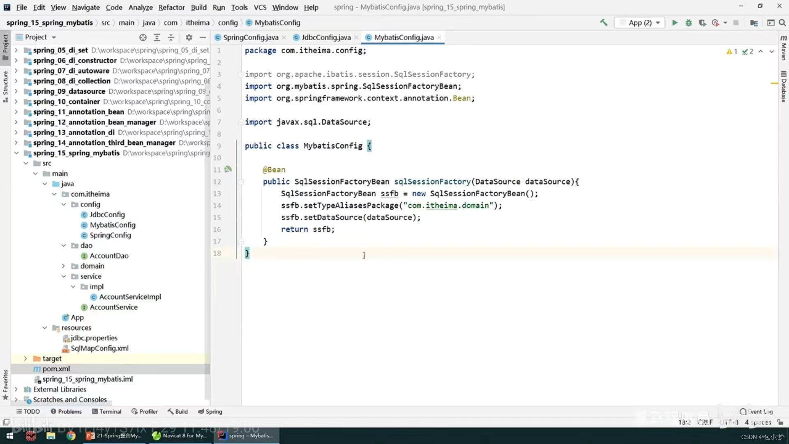Expand all in Project panel
This screenshot has height=444, width=789.
[157, 37]
